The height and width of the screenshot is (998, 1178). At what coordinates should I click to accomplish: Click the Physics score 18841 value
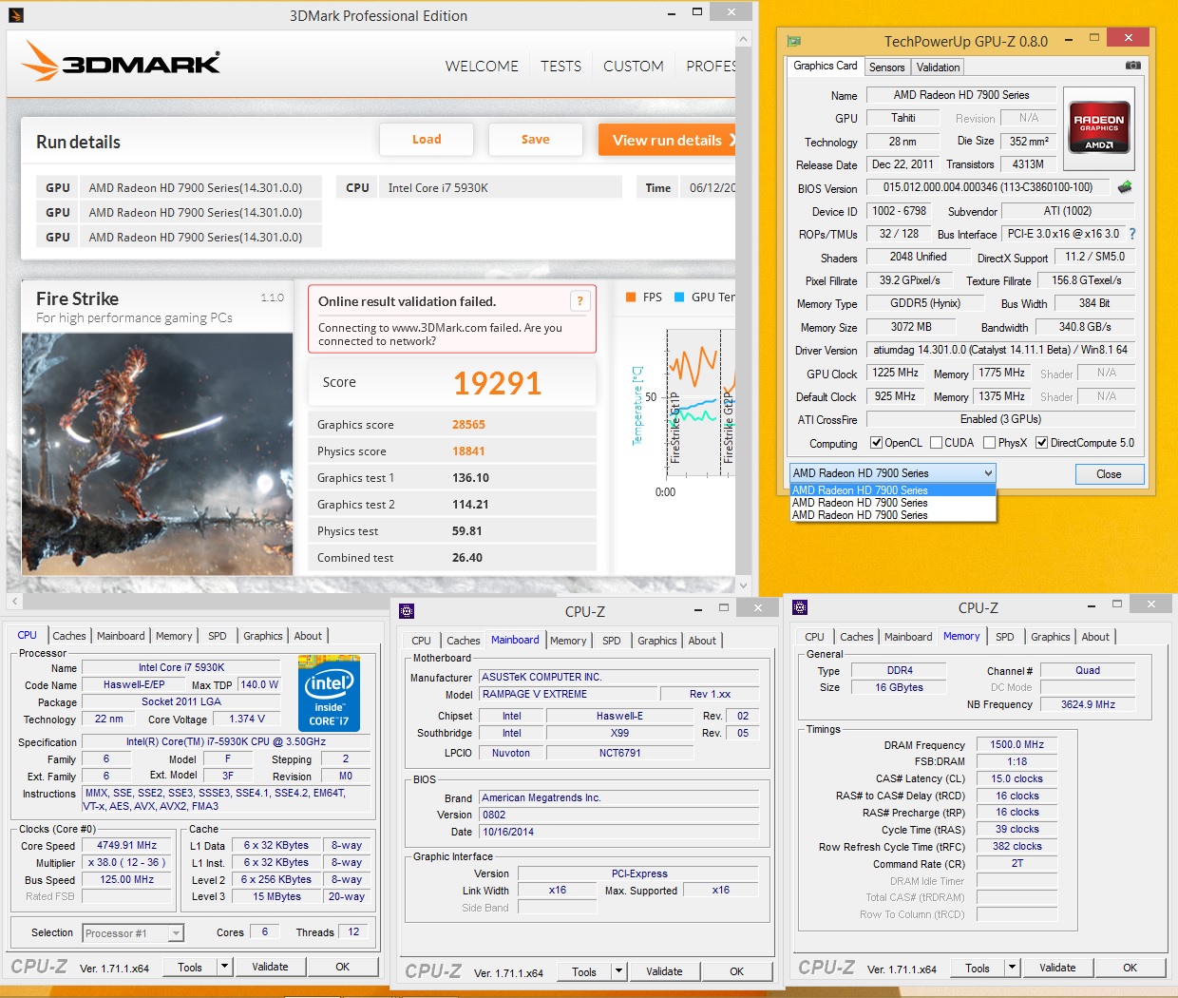pos(468,451)
